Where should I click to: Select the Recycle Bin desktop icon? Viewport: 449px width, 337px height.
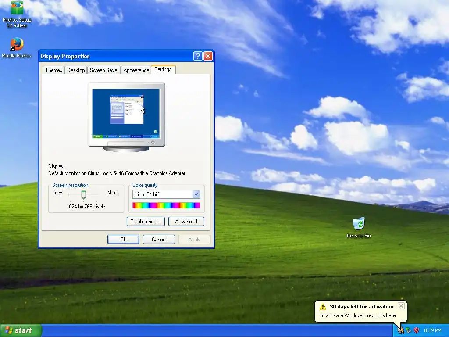(x=359, y=228)
